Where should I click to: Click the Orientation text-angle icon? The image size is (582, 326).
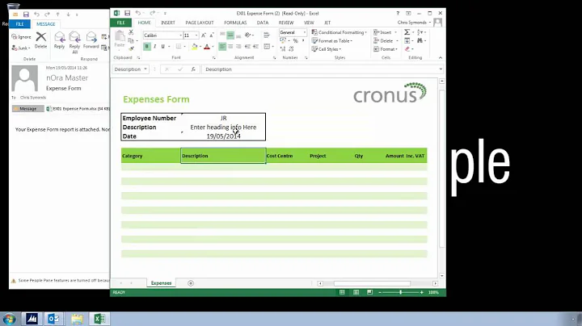click(248, 36)
